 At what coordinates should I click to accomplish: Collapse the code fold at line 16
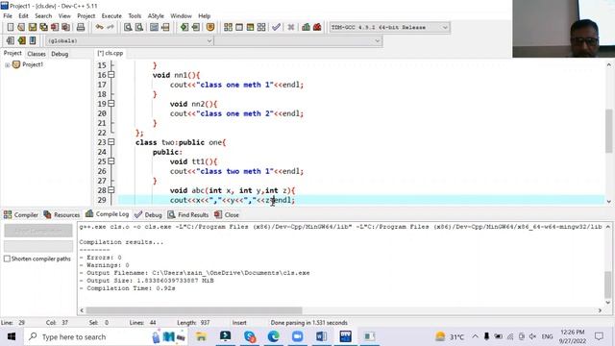(111, 75)
